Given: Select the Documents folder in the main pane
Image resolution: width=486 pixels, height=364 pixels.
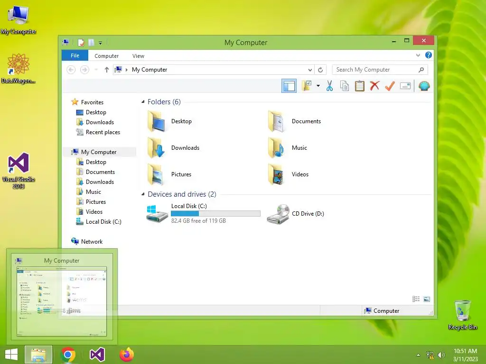Looking at the screenshot, I should click(294, 121).
